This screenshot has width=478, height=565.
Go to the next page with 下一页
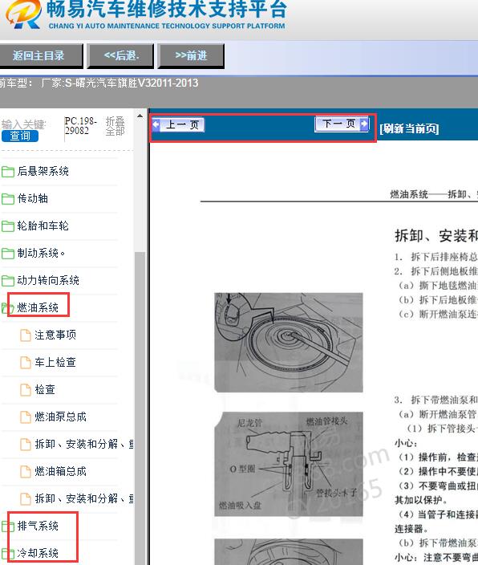click(342, 124)
